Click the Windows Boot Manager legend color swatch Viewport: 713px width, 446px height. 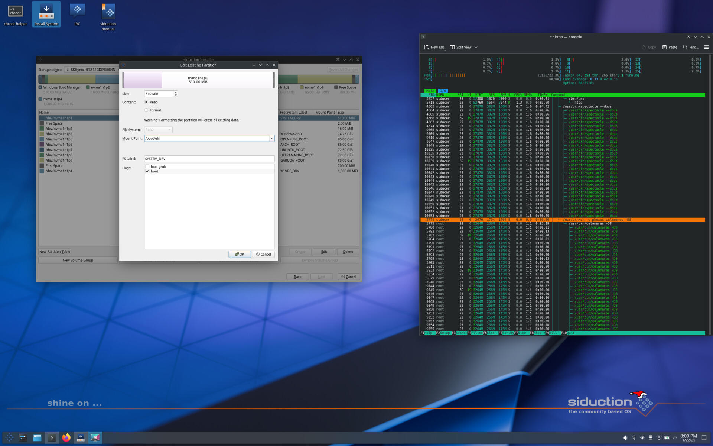40,87
